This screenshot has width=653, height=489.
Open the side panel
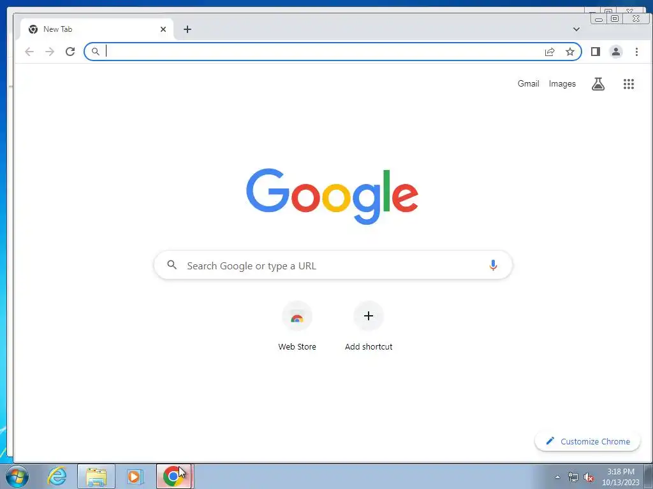[x=596, y=52]
